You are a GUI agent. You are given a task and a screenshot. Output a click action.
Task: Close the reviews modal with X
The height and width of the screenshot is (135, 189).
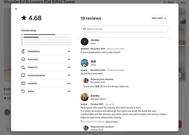16,9
